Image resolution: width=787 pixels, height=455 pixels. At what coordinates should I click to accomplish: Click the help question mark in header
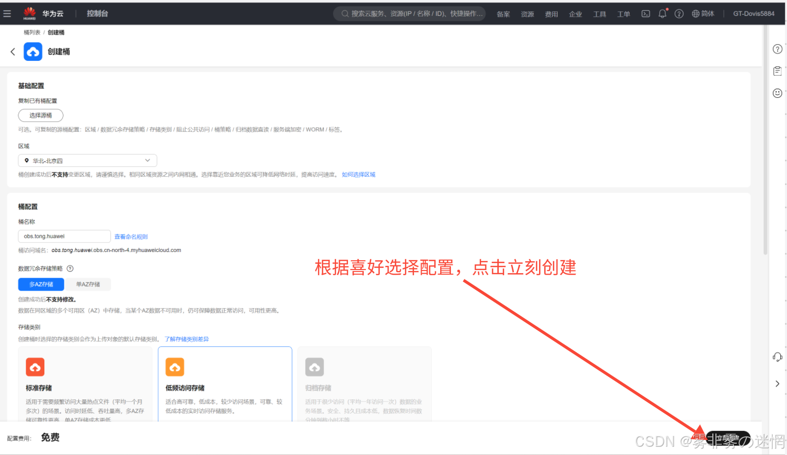pyautogui.click(x=679, y=14)
